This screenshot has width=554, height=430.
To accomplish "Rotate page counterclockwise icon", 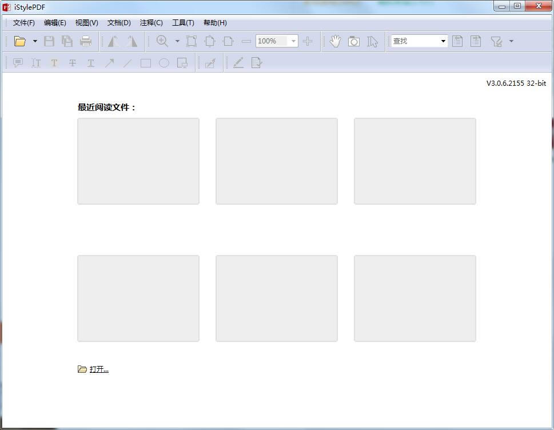I will click(x=113, y=41).
